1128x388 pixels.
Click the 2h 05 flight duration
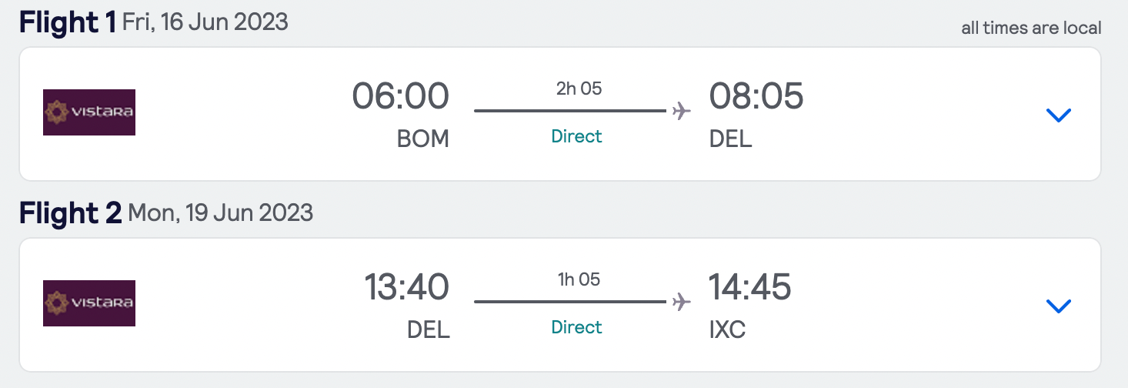pos(579,89)
